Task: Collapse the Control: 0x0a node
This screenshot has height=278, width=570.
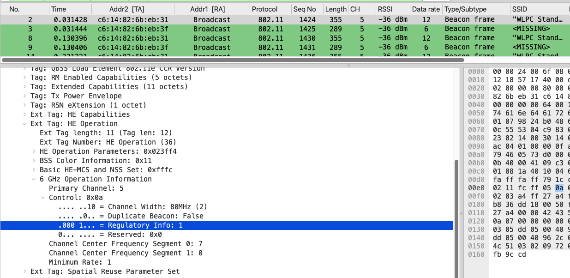Action: click(x=43, y=198)
